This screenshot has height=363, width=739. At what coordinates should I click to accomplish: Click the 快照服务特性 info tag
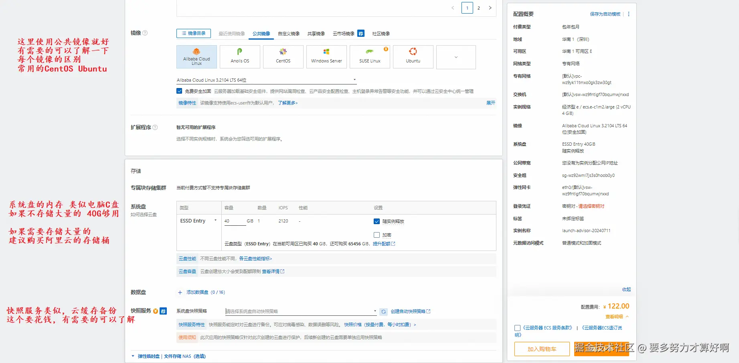click(192, 325)
